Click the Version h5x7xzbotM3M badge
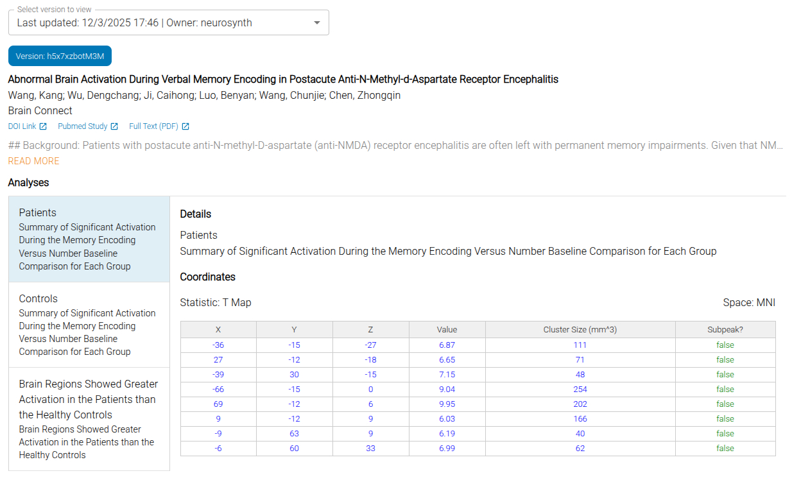Viewport: 801px width, 480px height. 60,56
